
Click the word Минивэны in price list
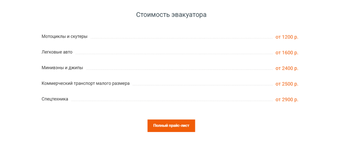52,68
